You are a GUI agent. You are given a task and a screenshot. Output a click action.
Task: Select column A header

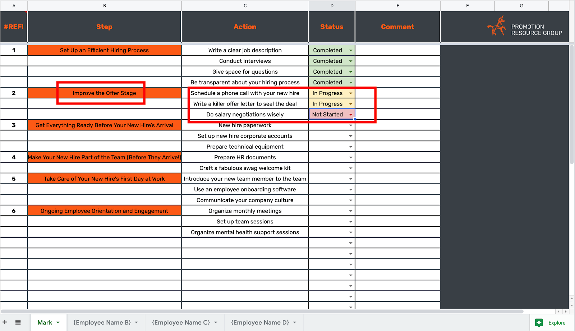(x=14, y=6)
